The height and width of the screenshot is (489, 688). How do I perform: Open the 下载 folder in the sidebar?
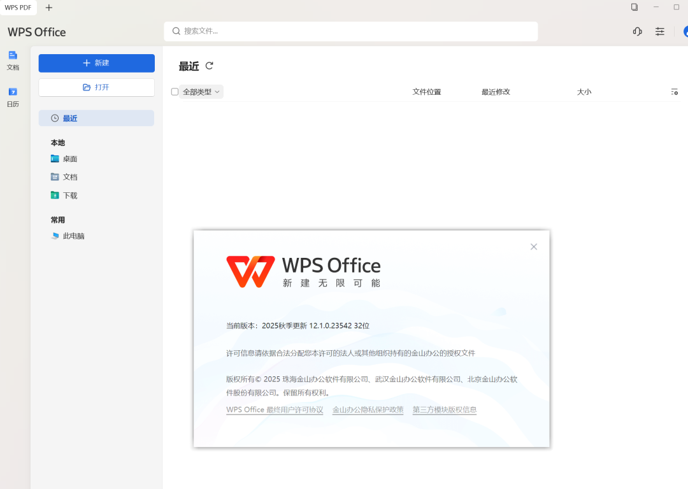click(69, 195)
